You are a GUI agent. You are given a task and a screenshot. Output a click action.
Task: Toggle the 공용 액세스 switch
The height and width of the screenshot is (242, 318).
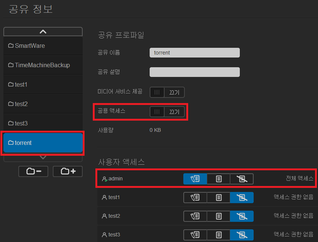tap(167, 112)
